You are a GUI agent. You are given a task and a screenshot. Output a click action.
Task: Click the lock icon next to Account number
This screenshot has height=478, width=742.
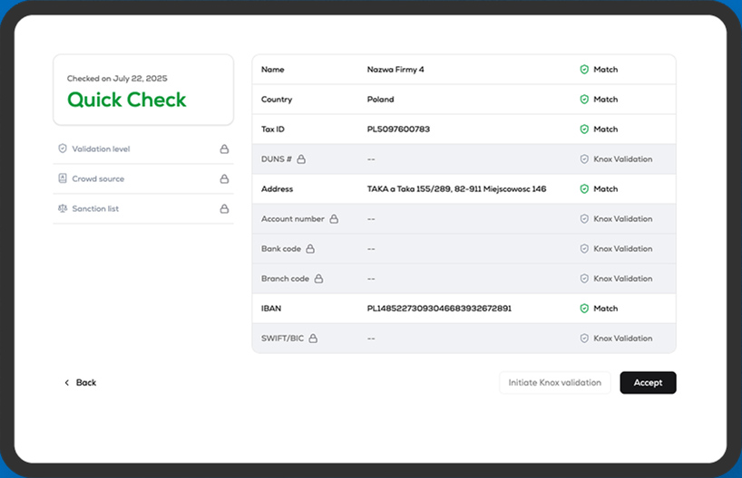coord(334,219)
